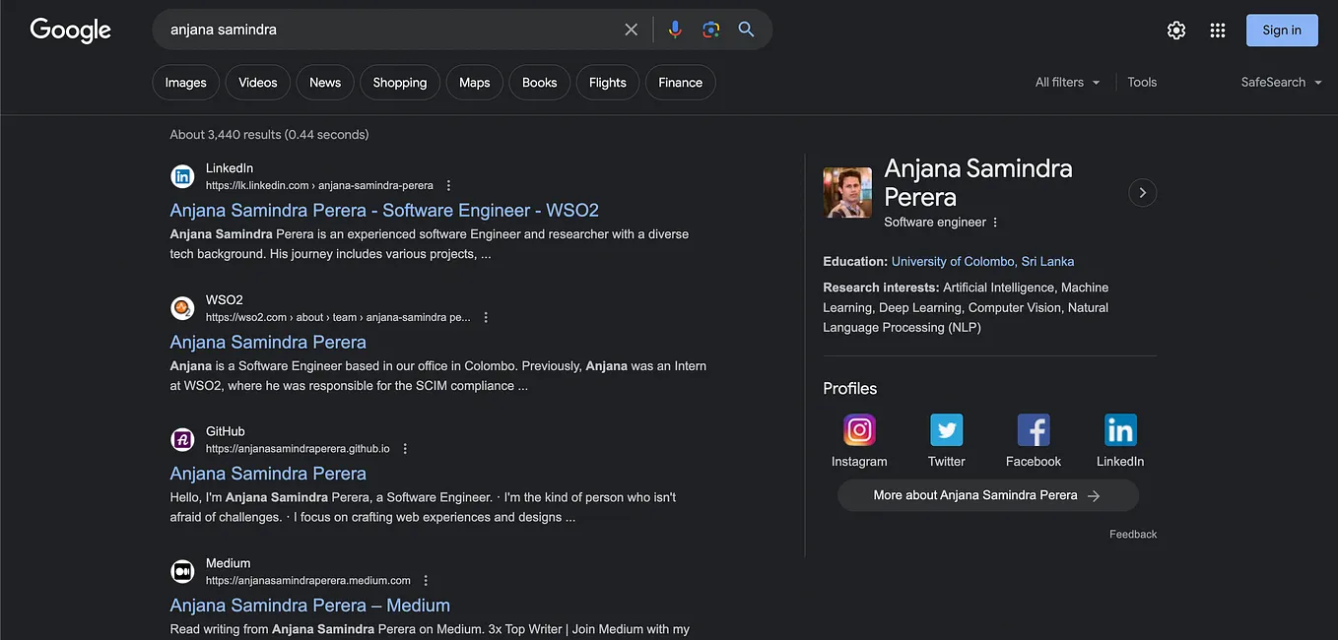The width and height of the screenshot is (1338, 640).
Task: Clear the search box with X icon
Action: (x=632, y=30)
